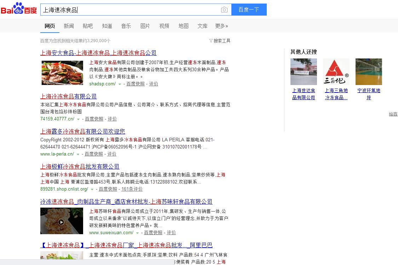Open 搜索工具 filter options
Image resolution: width=398 pixels, height=265 pixels.
click(220, 41)
